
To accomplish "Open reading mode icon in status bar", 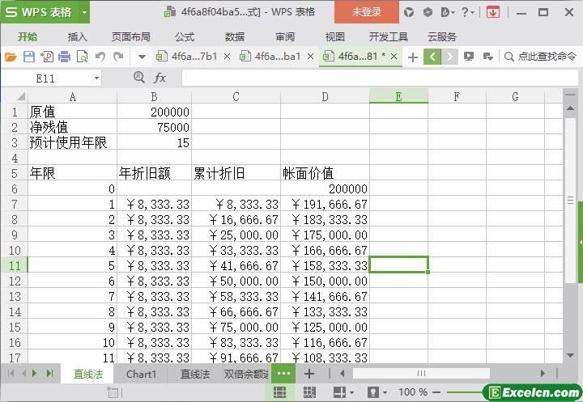I will [340, 392].
